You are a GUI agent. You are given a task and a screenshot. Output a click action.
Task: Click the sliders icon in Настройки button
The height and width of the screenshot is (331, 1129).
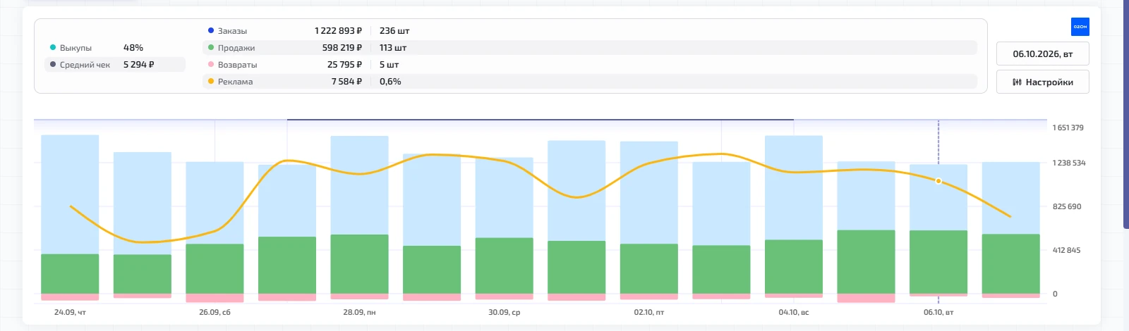point(1017,82)
